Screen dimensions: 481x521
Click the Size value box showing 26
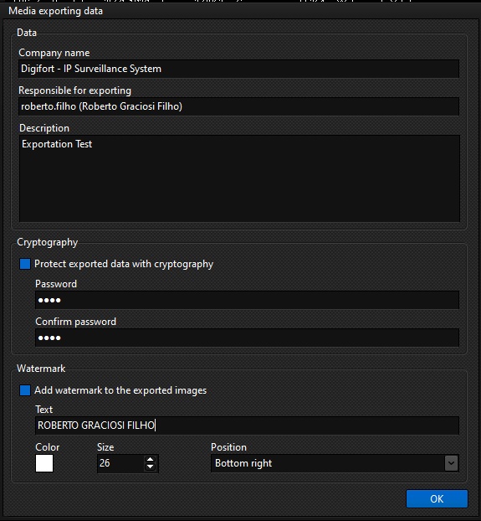tap(120, 463)
